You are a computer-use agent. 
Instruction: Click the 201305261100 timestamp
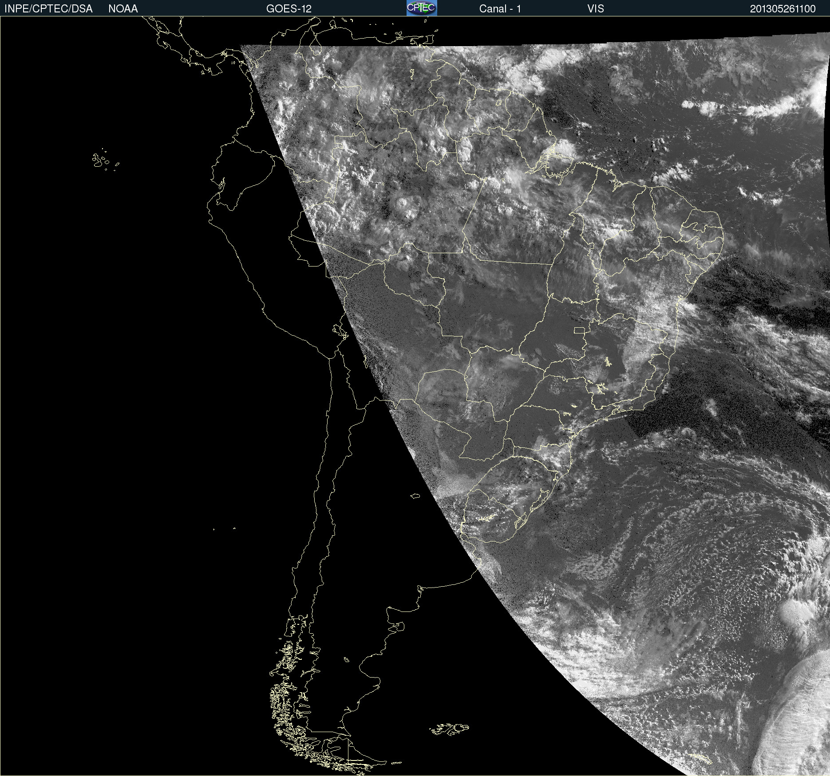783,9
